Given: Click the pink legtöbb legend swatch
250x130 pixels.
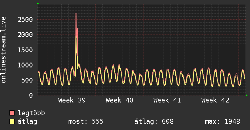Looking at the screenshot, I should 12,113.
